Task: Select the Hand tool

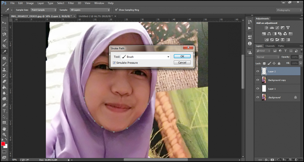Action: click(x=4, y=129)
